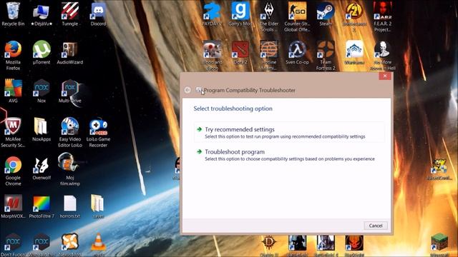The width and height of the screenshot is (458, 257).
Task: Choose the Troubleshoot program option
Action: [x=289, y=155]
